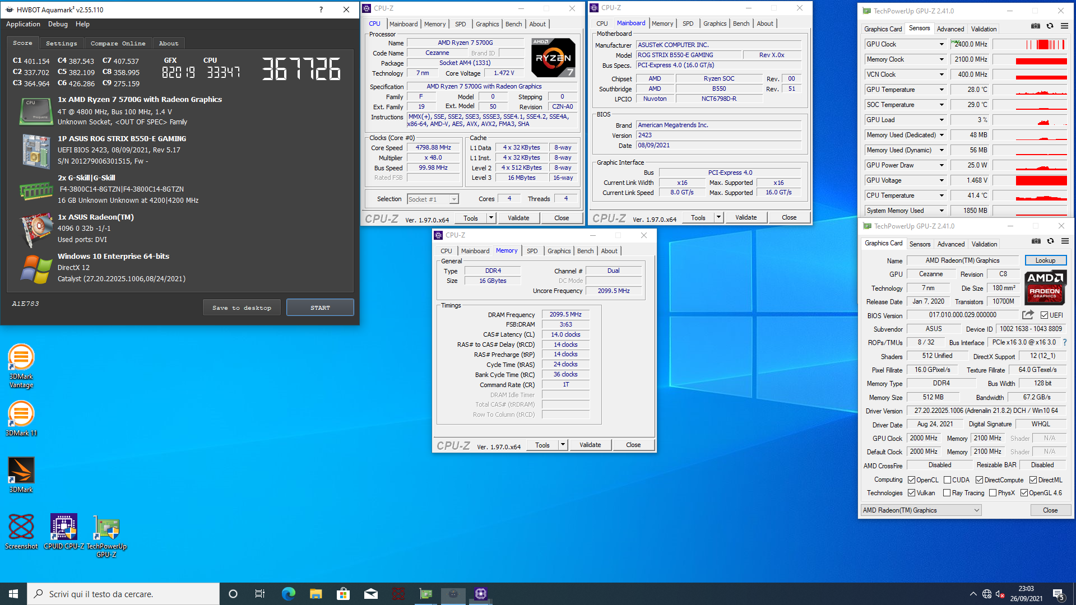This screenshot has width=1076, height=605.
Task: Toggle DirectML checkbox
Action: (x=1033, y=480)
